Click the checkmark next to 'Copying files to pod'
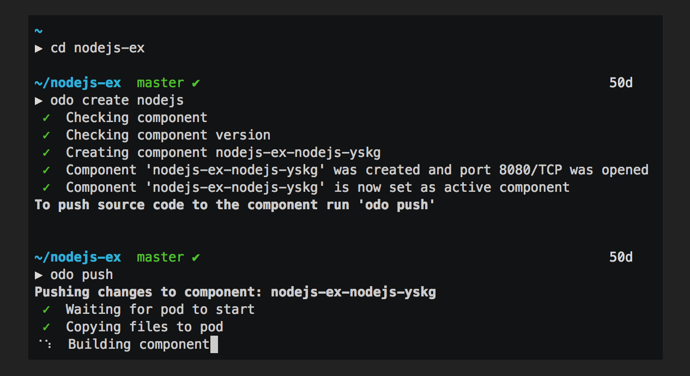Viewport: 690px width, 376px height. click(x=46, y=327)
